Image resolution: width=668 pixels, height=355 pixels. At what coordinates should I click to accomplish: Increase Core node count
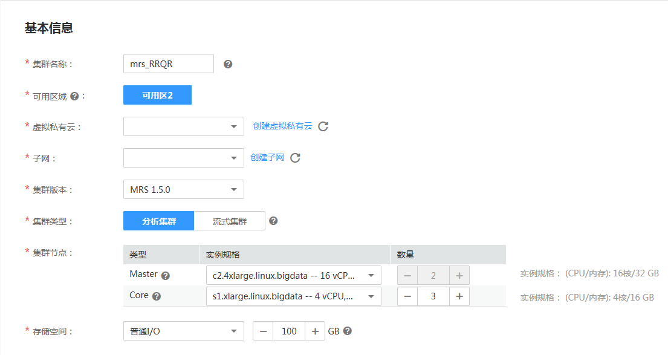click(x=459, y=296)
